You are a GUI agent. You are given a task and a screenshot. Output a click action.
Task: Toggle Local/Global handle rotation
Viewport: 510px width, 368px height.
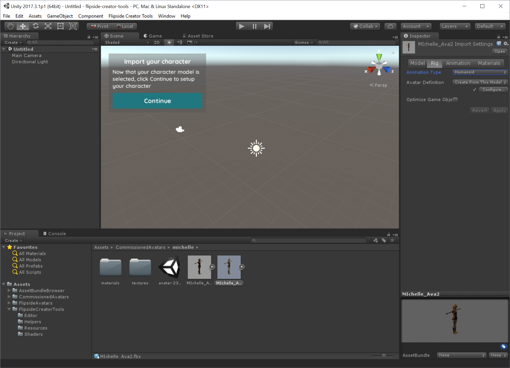coord(124,26)
